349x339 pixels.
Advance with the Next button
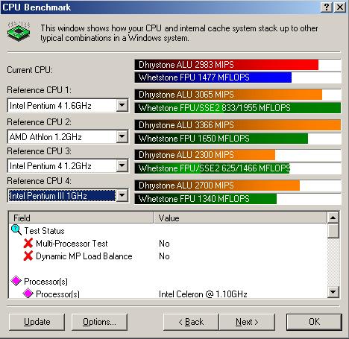[247, 322]
